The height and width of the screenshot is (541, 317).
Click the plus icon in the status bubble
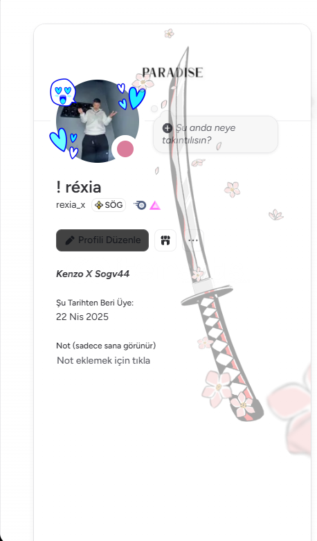pos(167,128)
